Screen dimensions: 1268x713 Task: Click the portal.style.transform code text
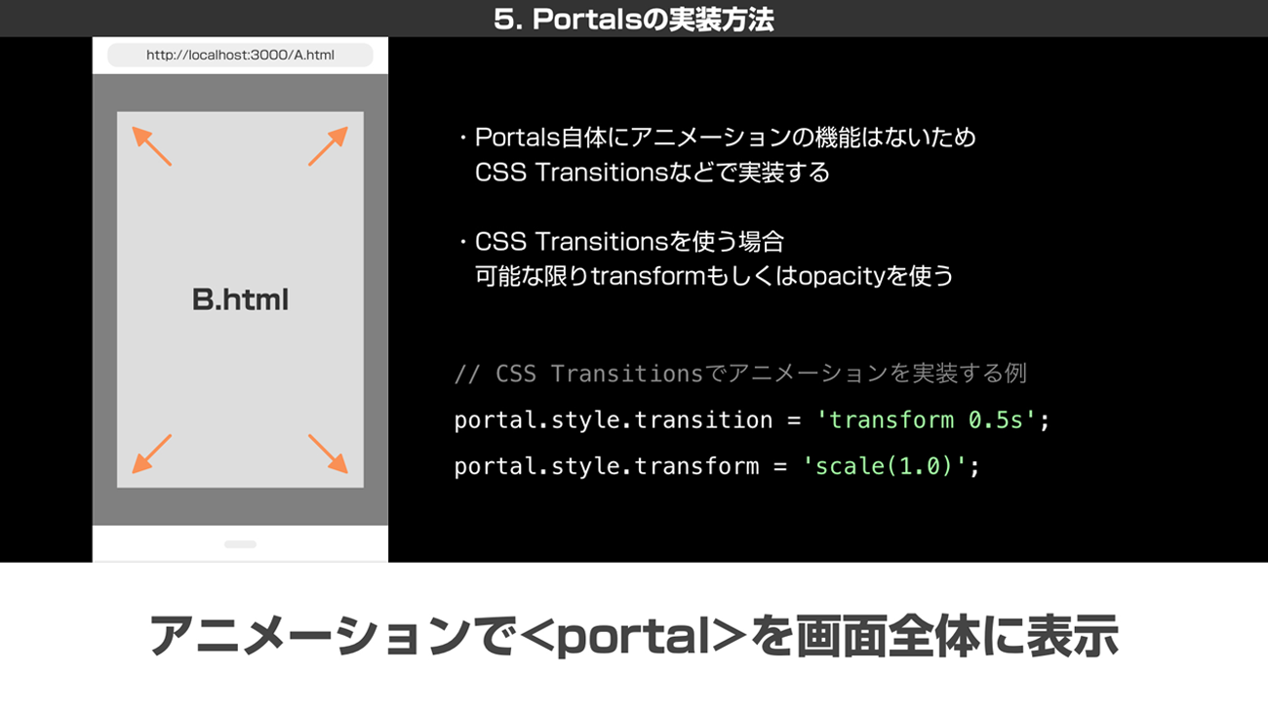tap(606, 466)
